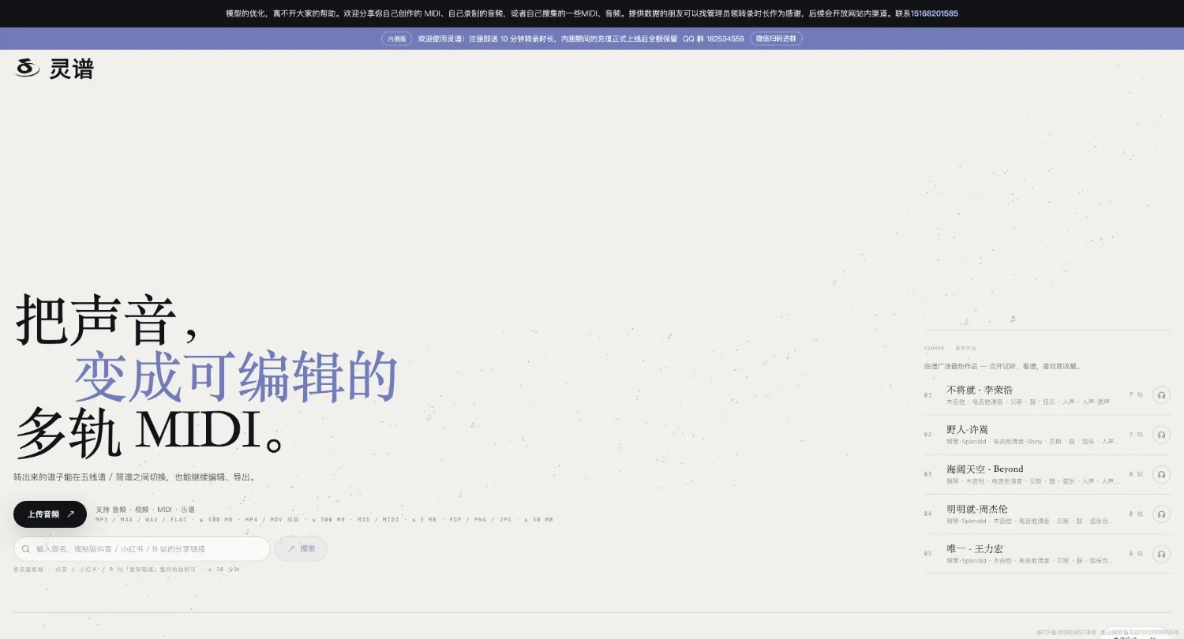Select the rank number 01 in song list

click(x=928, y=395)
